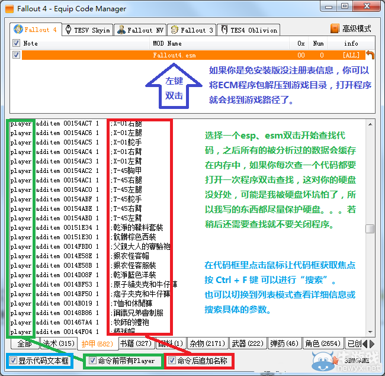Click the code line for 00154ABF T-45舵手
385x376 pixels.
[76, 199]
